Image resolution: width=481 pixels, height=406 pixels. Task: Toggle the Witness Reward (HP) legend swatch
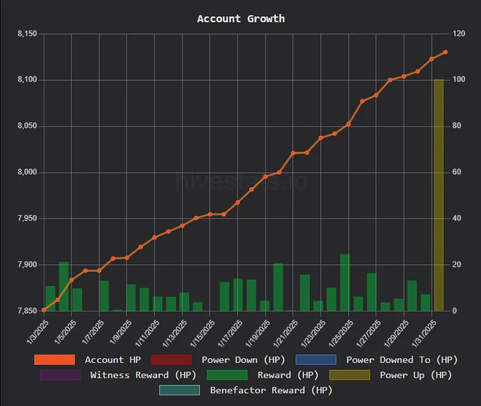[60, 375]
